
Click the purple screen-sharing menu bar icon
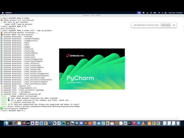click(x=139, y=13)
